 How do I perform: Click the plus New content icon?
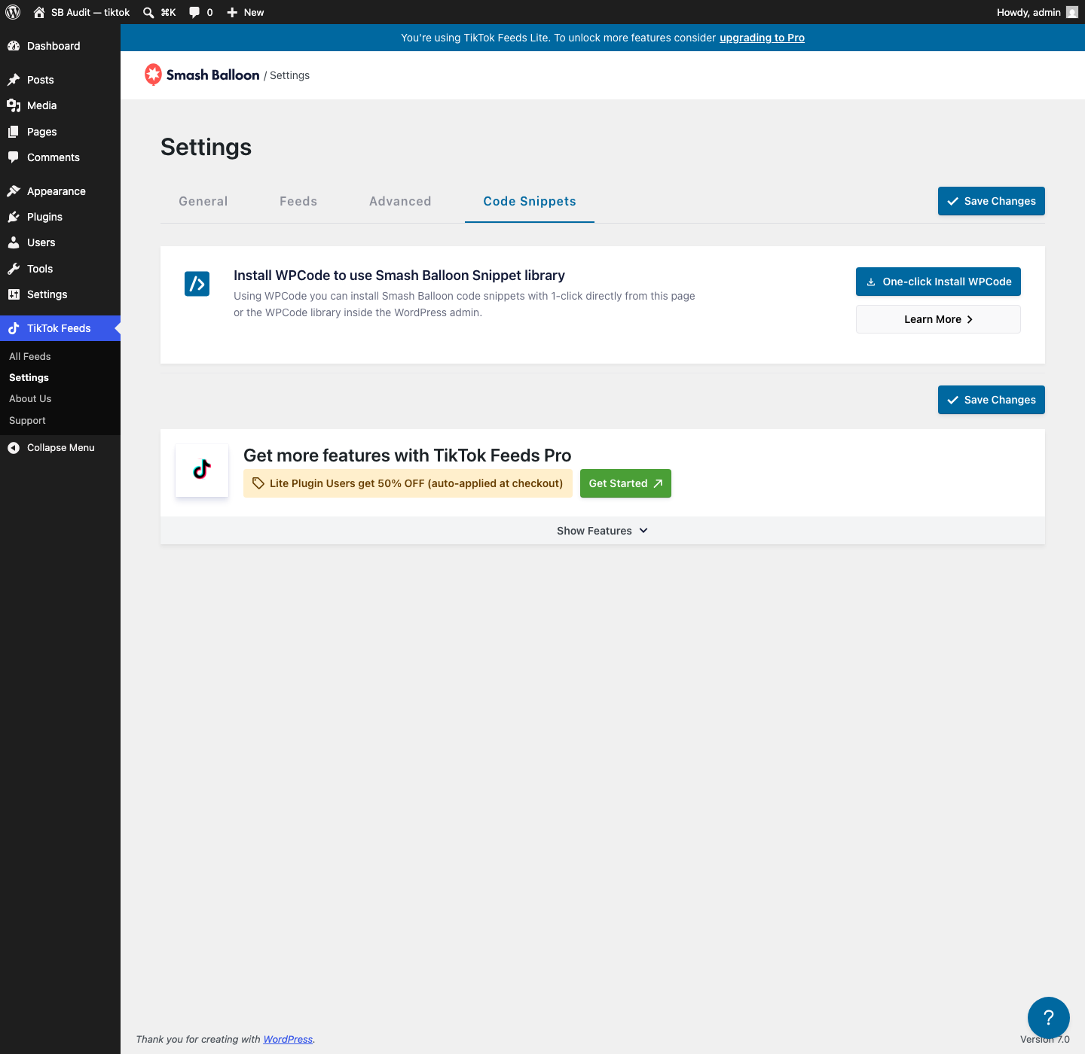[232, 12]
